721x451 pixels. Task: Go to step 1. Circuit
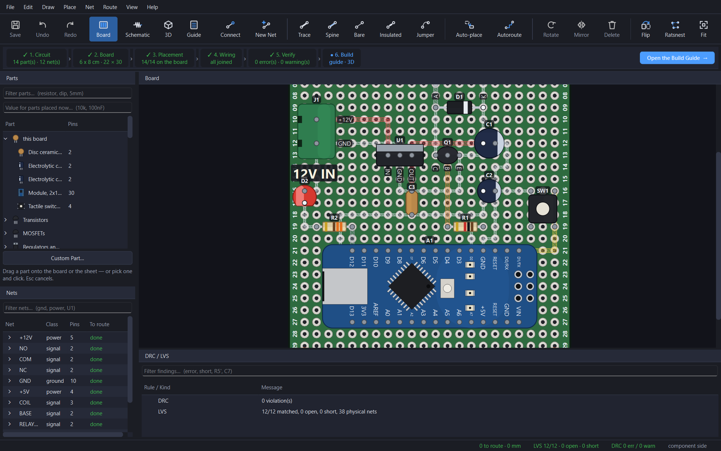point(37,58)
